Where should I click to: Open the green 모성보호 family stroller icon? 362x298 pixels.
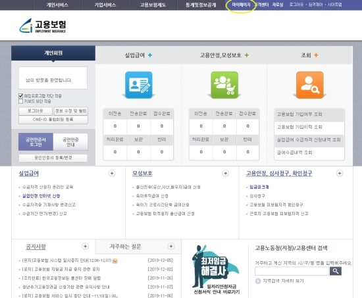(224, 85)
